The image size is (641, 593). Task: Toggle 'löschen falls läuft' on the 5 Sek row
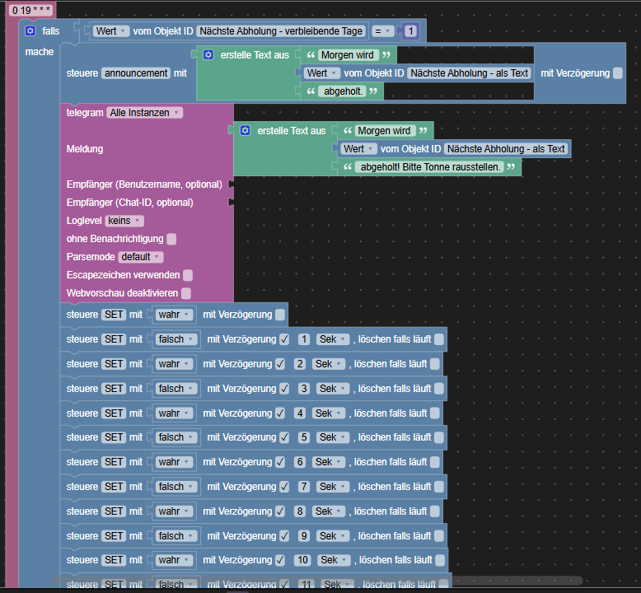pyautogui.click(x=438, y=437)
